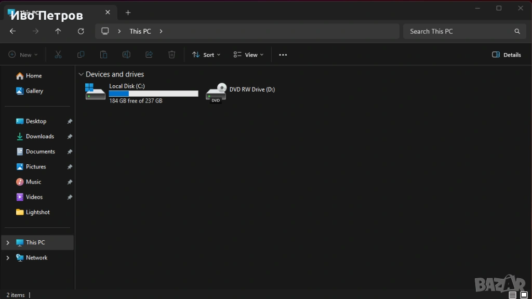Image resolution: width=532 pixels, height=299 pixels.
Task: Click the Back navigation arrow
Action: pyautogui.click(x=12, y=31)
